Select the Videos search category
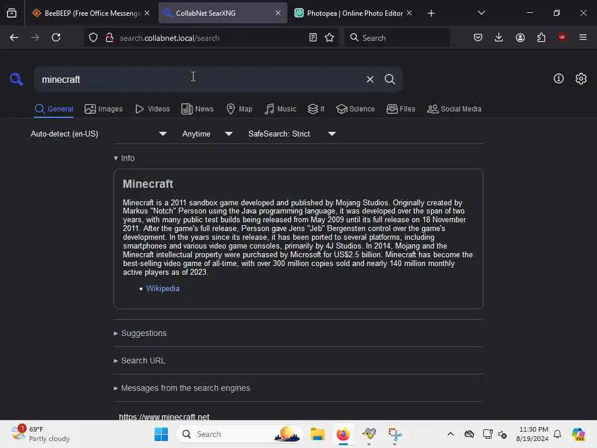Image resolution: width=597 pixels, height=448 pixels. (x=152, y=109)
